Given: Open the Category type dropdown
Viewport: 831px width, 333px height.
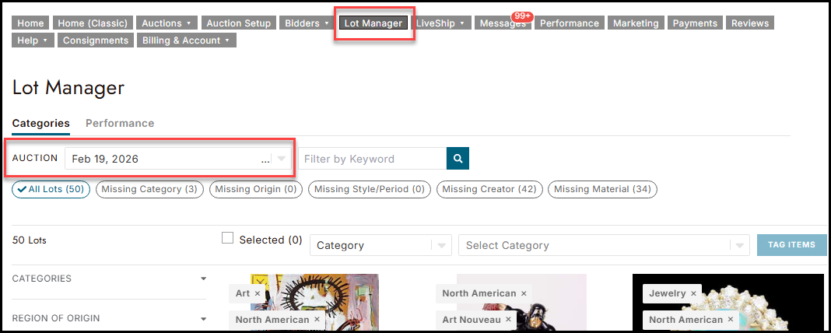Looking at the screenshot, I should point(380,245).
